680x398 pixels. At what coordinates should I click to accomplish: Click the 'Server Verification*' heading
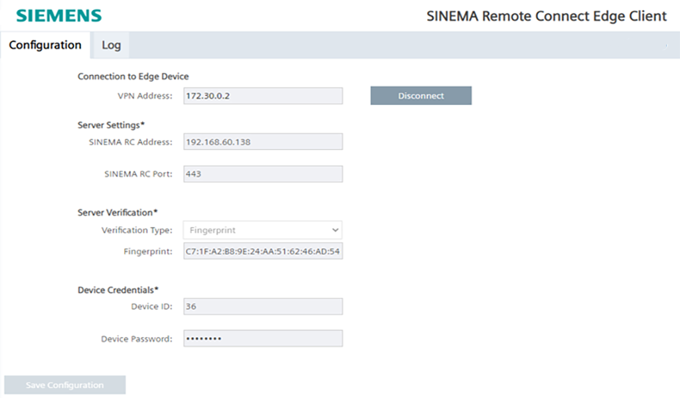pos(118,213)
